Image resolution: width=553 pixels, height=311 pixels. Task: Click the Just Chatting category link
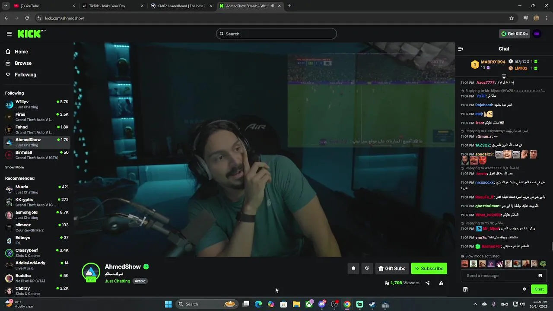tap(117, 281)
